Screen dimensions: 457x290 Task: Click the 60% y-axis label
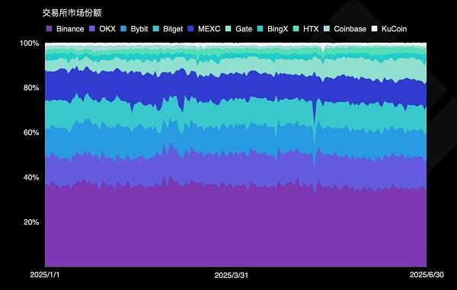pos(31,132)
